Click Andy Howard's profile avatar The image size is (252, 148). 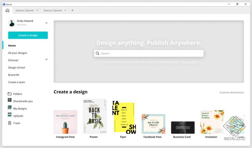pos(12,23)
